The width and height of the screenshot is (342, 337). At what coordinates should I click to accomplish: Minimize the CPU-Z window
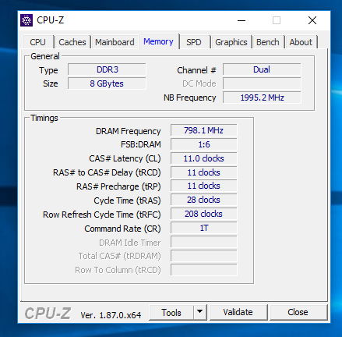pos(242,20)
